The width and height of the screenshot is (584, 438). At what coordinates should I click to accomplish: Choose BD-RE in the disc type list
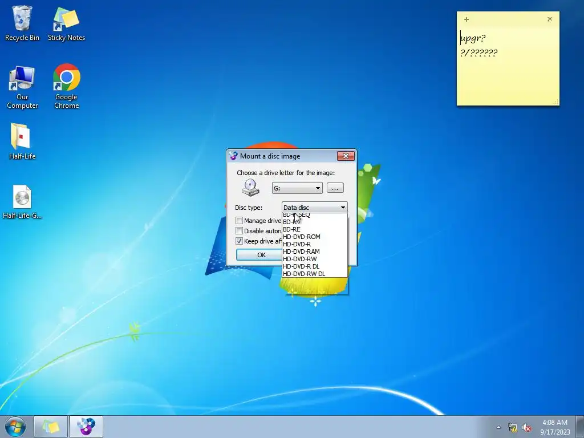click(315, 229)
